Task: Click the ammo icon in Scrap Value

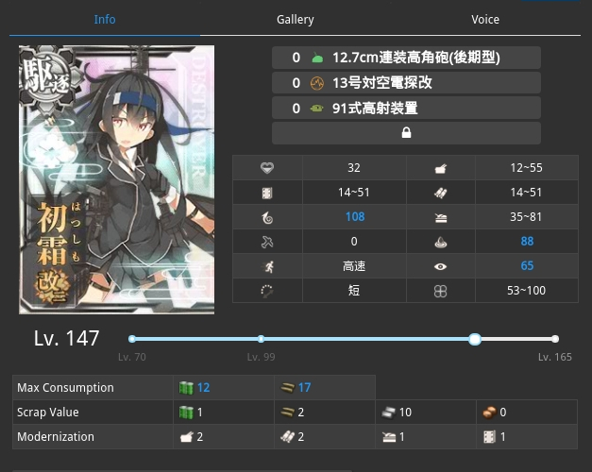Action: pyautogui.click(x=287, y=413)
